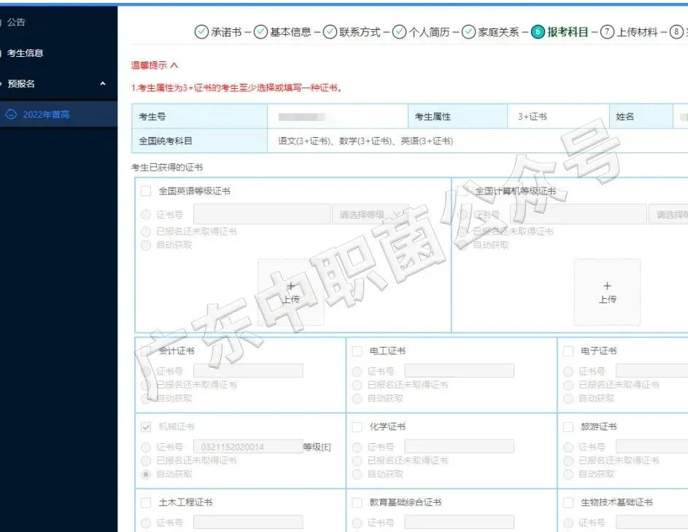This screenshot has height=532, width=688.
Task: Go to the 上传材料 step
Action: point(637,32)
